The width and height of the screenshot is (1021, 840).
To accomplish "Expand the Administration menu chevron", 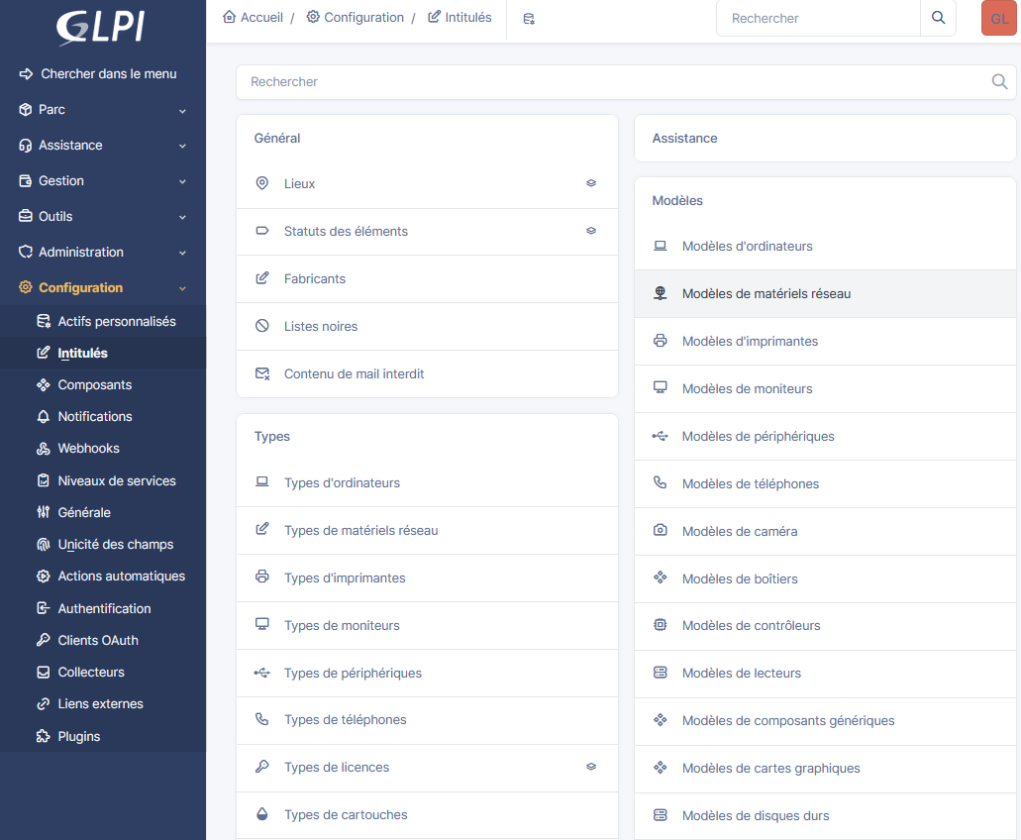I will tap(182, 253).
